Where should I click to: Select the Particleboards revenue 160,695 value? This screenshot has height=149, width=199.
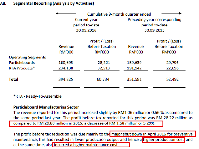(x=66, y=63)
